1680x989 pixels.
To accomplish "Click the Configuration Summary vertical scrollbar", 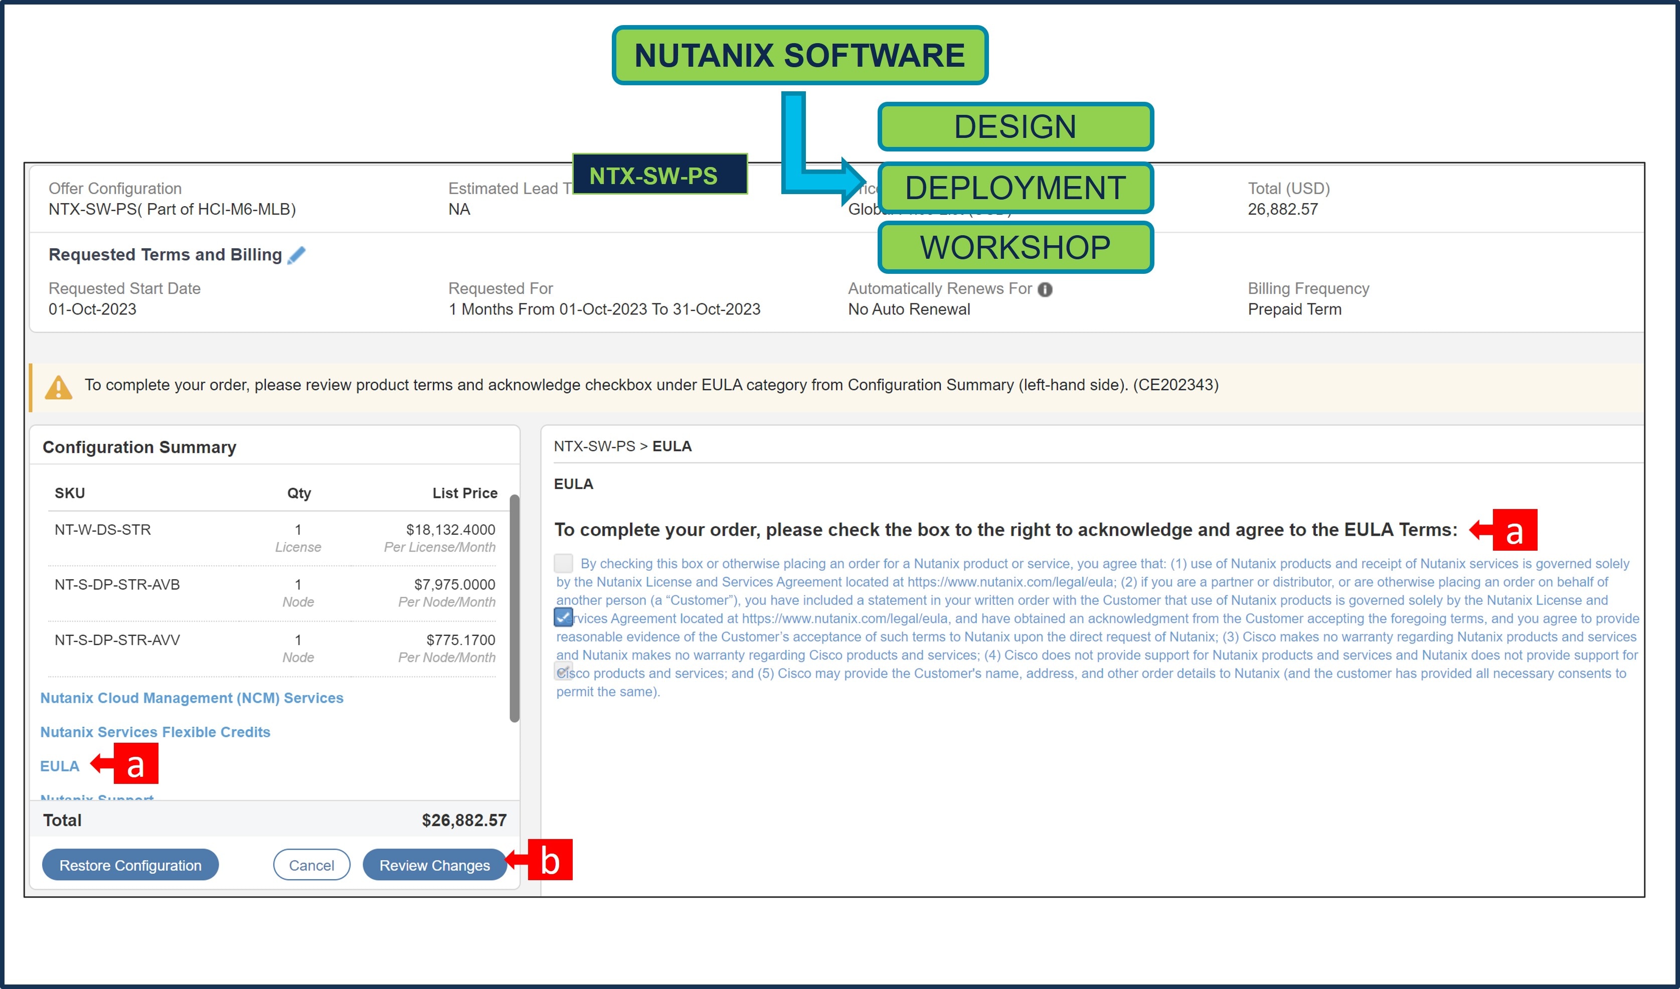I will tap(514, 608).
